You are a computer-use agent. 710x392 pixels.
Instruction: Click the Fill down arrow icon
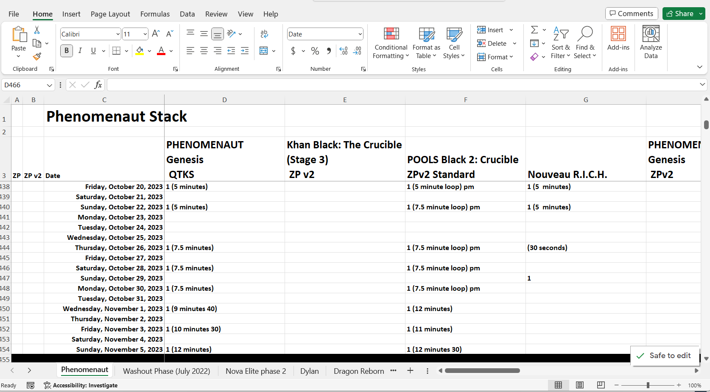pyautogui.click(x=534, y=43)
